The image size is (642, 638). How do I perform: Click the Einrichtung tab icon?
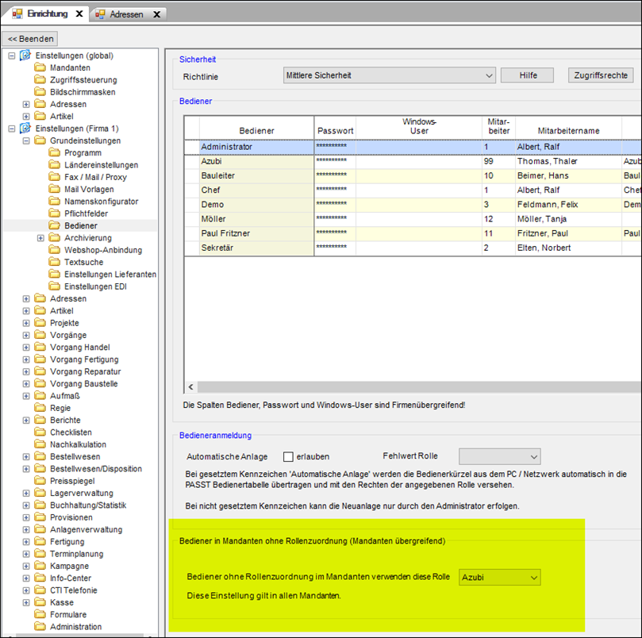pos(17,14)
